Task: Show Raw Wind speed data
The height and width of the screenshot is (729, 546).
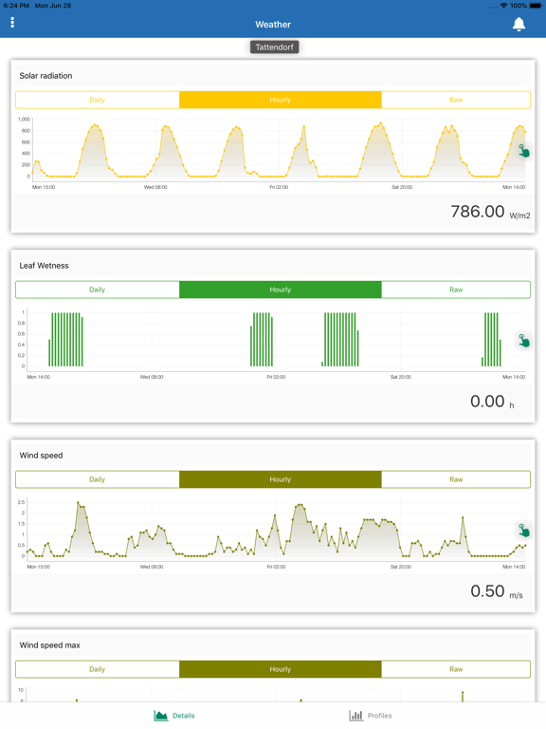Action: pos(456,479)
